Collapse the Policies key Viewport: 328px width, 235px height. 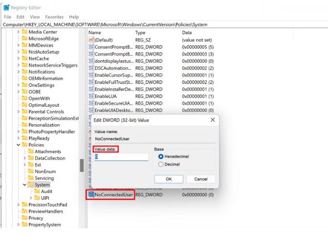pos(18,145)
